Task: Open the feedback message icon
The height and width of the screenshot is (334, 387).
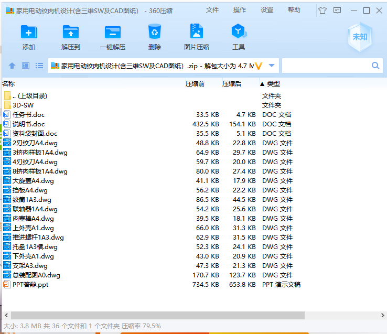Action: point(337,10)
